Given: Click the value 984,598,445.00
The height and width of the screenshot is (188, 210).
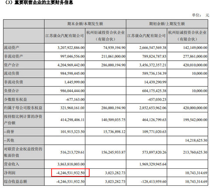Looking at the screenshot, I should [x=73, y=73].
